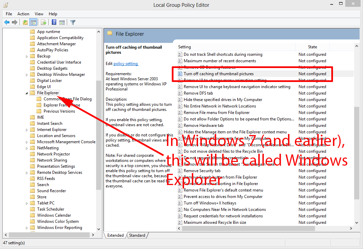Click the Export List toolbar icon
Screen dimensions: 363x249
44,22
